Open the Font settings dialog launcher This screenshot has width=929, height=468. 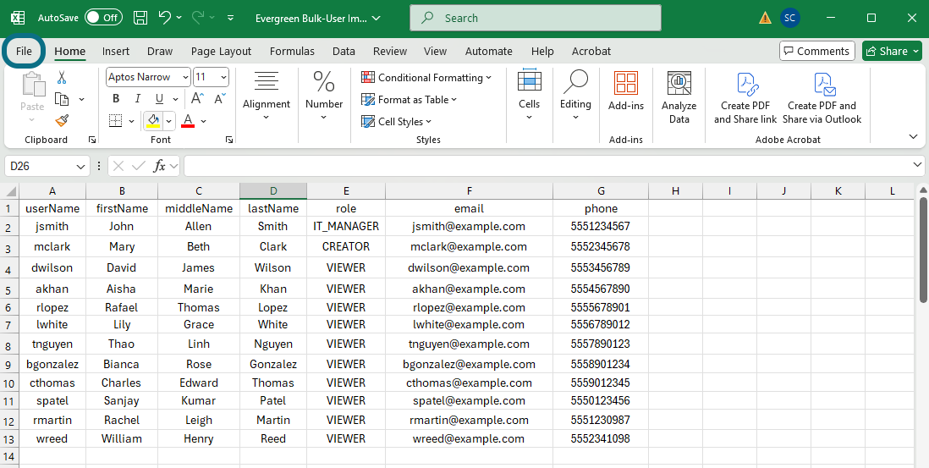[x=229, y=140]
